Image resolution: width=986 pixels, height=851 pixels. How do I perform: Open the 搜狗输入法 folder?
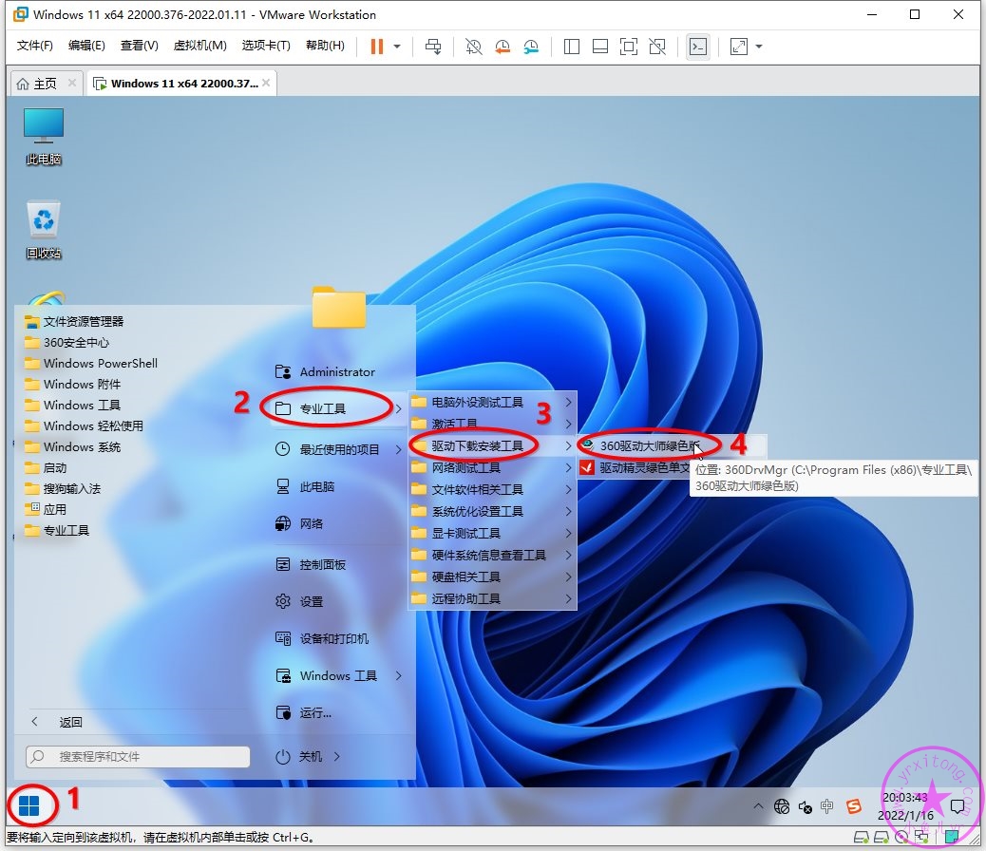pyautogui.click(x=63, y=489)
